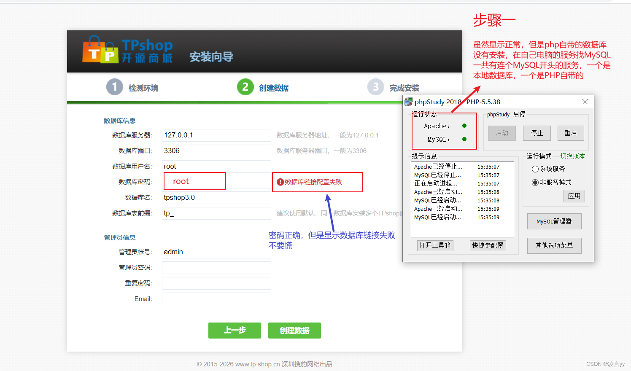
Task: Open 其他选项菜单
Action: coord(554,246)
